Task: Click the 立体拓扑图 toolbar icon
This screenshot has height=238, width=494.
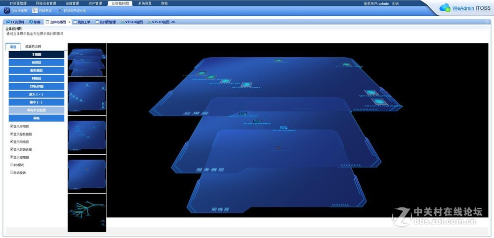Action: tap(7, 10)
